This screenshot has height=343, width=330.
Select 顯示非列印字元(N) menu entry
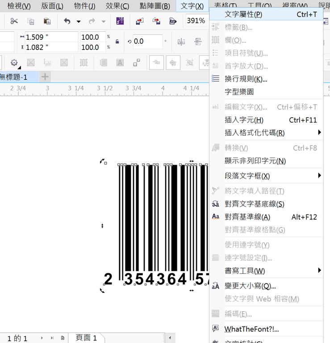coord(266,161)
